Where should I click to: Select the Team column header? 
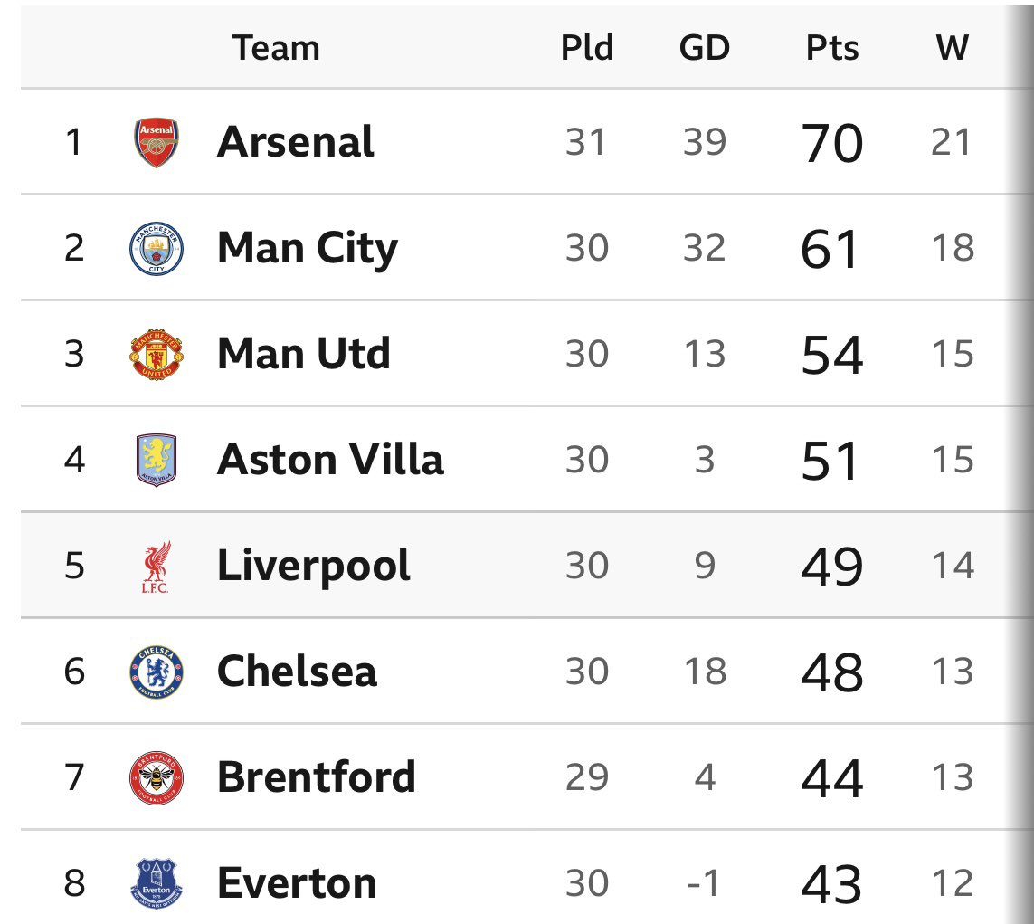pyautogui.click(x=276, y=47)
